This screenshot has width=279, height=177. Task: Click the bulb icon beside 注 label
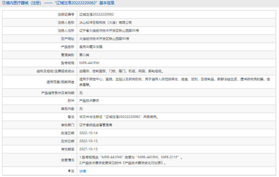click(69, 171)
